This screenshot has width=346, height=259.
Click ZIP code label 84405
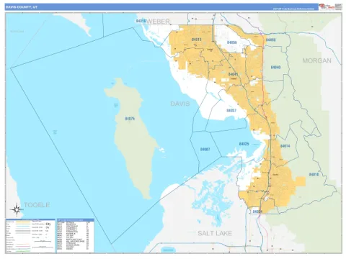point(270,40)
